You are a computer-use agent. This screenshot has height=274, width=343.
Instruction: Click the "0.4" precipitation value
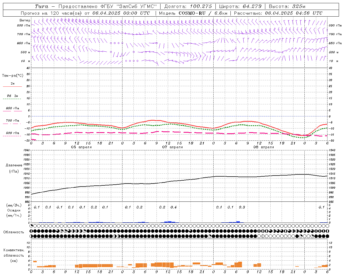174,207
